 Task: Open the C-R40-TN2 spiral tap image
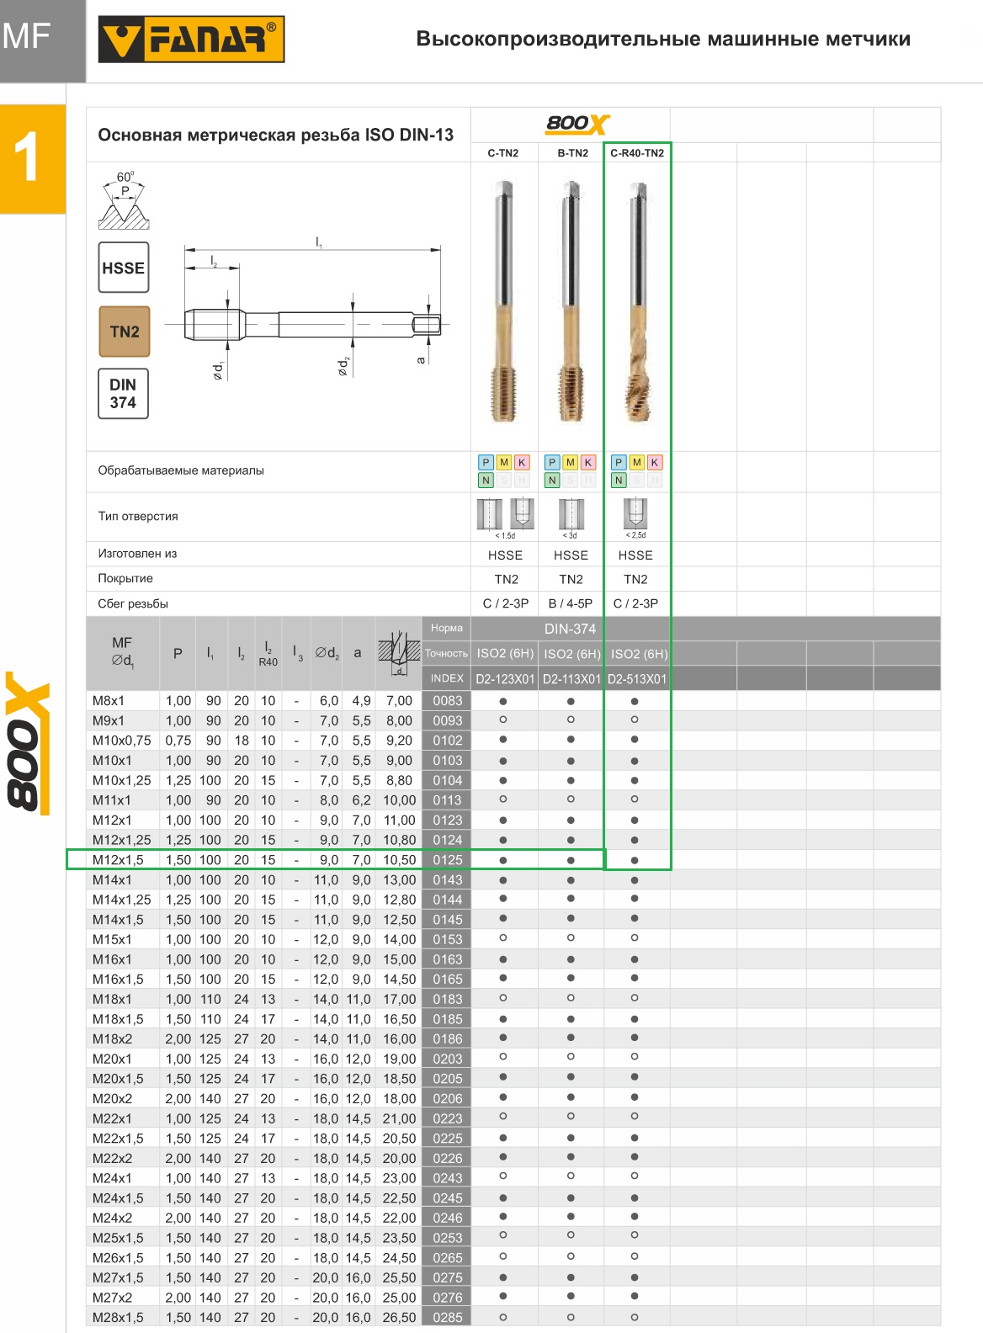[637, 301]
